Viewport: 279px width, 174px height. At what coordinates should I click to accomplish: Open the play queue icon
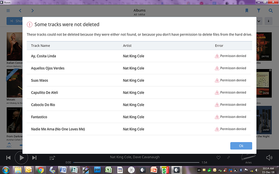(x=52, y=158)
